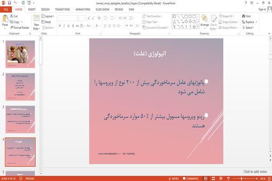Select the star shape in shapes gallery
Image resolution: width=272 pixels, height=181 pixels.
tap(194, 27)
